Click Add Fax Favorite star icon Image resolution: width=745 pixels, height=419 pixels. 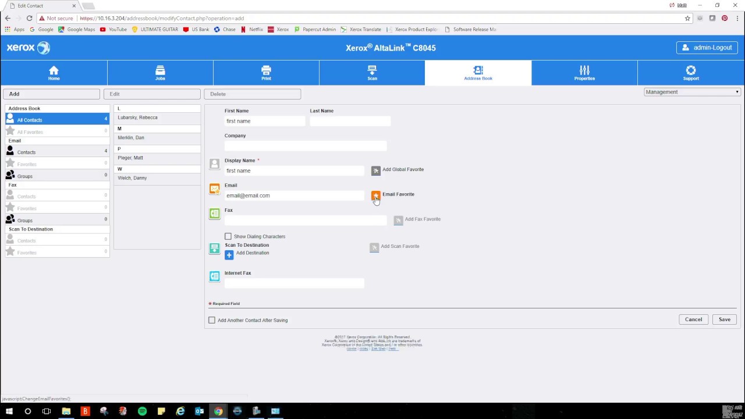pos(398,220)
